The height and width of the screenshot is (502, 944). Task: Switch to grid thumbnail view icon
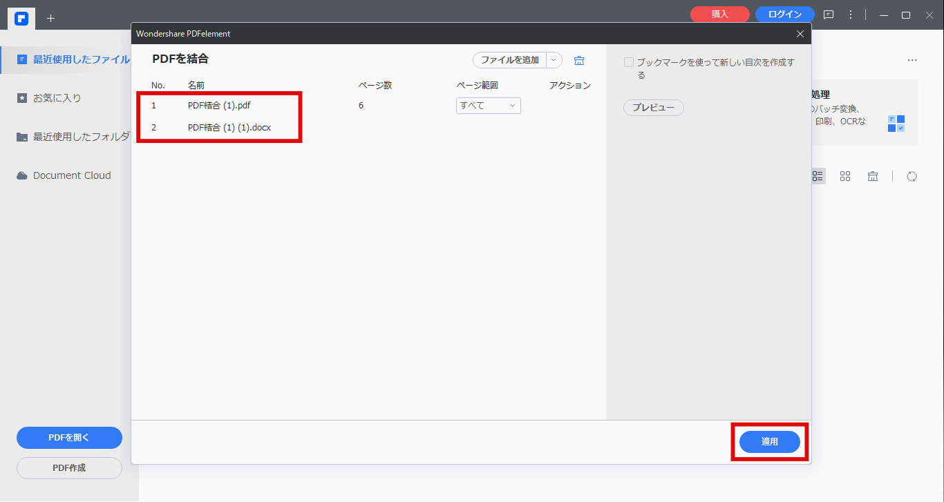coord(845,176)
